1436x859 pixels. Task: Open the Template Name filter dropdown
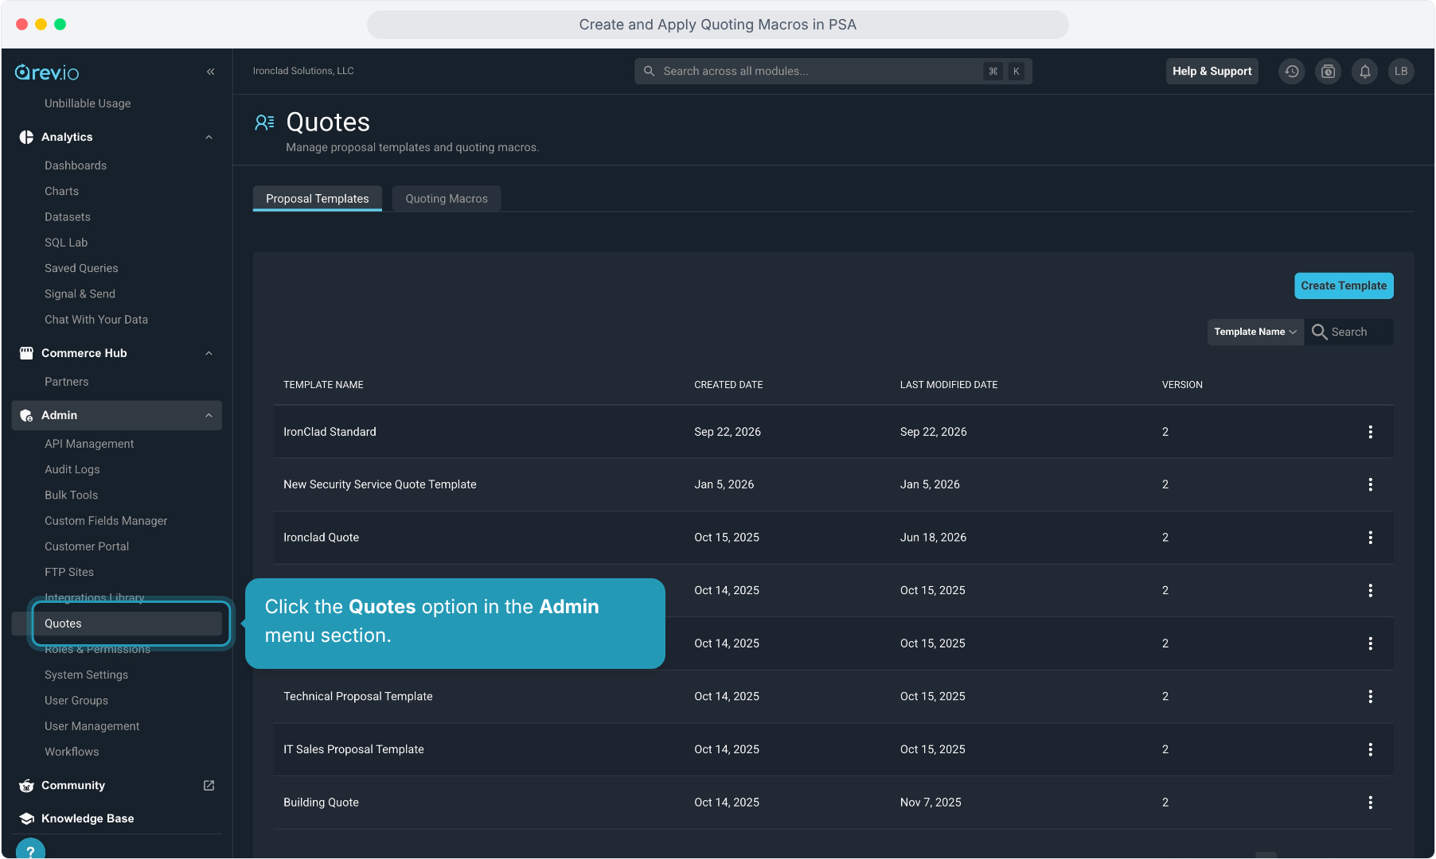(1255, 332)
